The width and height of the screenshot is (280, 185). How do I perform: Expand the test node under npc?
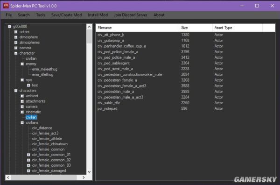tap(28, 85)
